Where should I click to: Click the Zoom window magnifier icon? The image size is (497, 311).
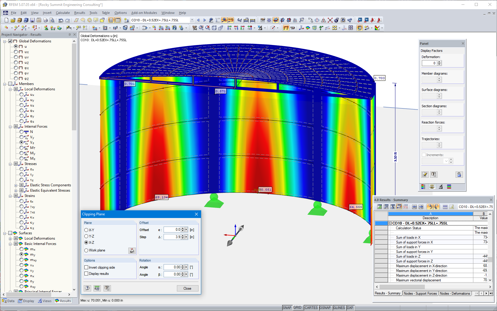201,28
